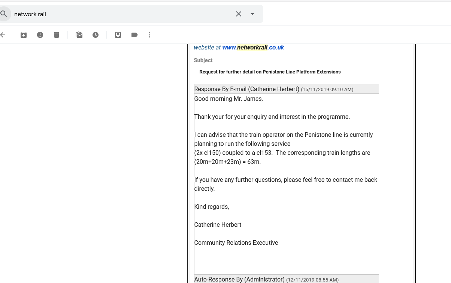The image size is (451, 283).
Task: Click the '(20m+20m+23m) = 63m.' text
Action: pos(227,162)
